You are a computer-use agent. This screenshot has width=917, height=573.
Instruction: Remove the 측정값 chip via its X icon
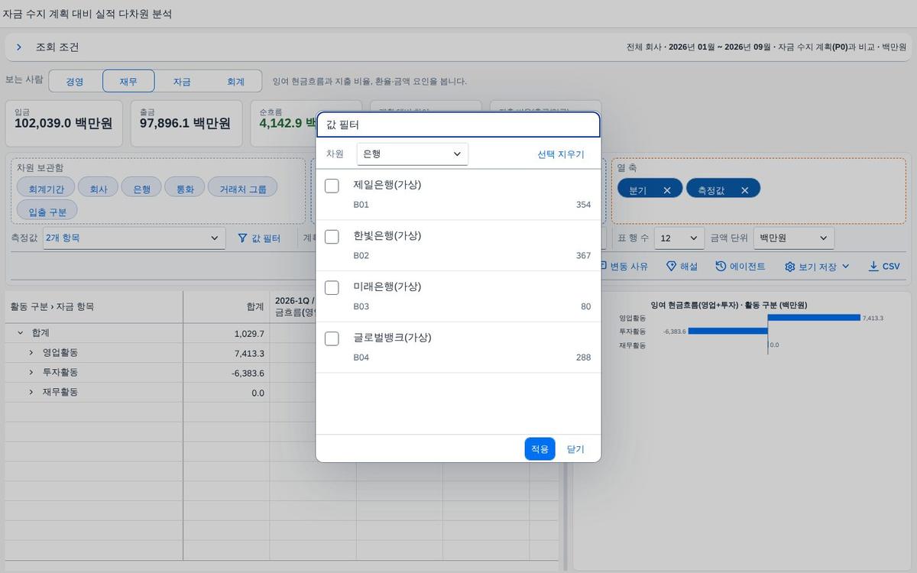point(744,190)
